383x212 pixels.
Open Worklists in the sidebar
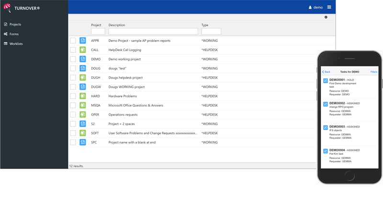pyautogui.click(x=16, y=44)
